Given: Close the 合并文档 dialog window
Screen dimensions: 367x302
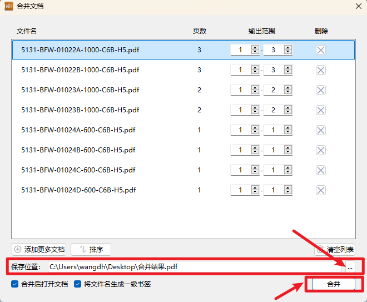Looking at the screenshot, I should (357, 6).
